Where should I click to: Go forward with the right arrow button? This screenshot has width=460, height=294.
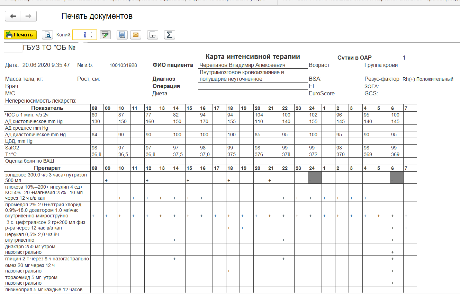coord(29,16)
